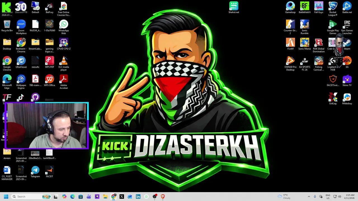
Task: Open the Telegram desktop shortcut
Action: point(35,172)
